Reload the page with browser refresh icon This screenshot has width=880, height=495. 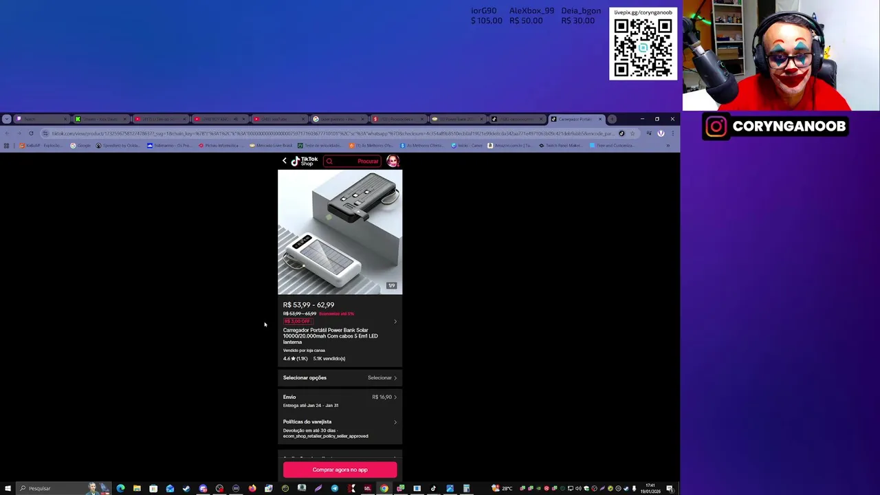pos(31,133)
